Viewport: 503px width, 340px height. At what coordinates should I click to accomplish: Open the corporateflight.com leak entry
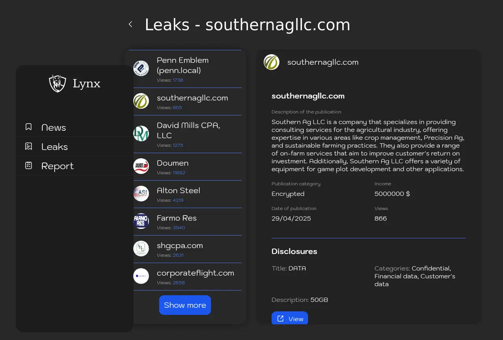[195, 273]
